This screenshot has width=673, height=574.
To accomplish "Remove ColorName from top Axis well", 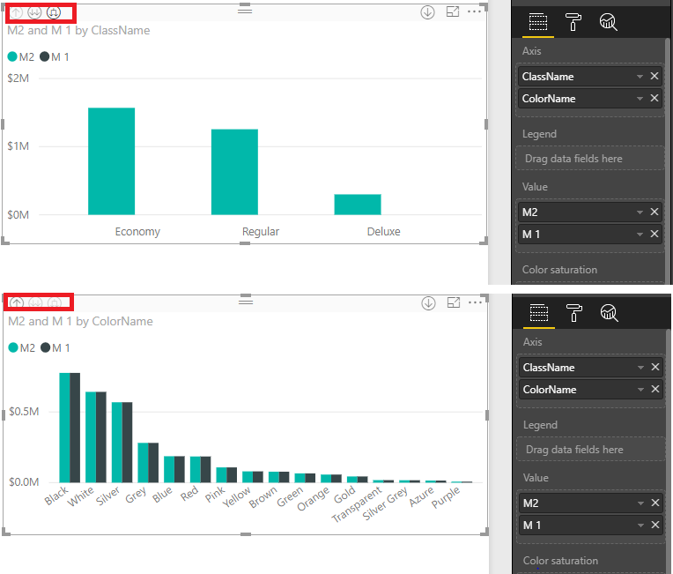I will pos(655,98).
